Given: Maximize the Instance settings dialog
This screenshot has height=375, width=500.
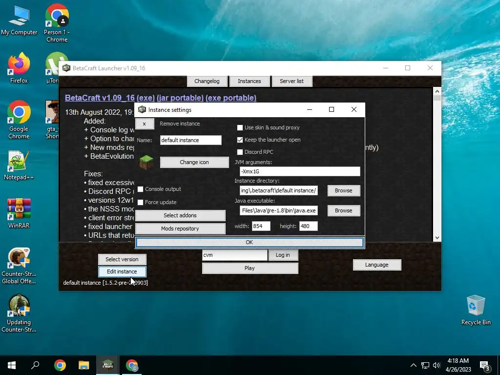Looking at the screenshot, I should [332, 109].
